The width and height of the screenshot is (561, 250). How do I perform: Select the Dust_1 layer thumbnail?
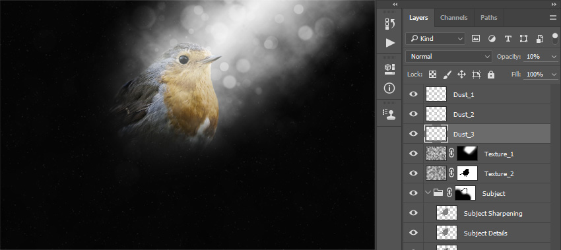click(436, 94)
